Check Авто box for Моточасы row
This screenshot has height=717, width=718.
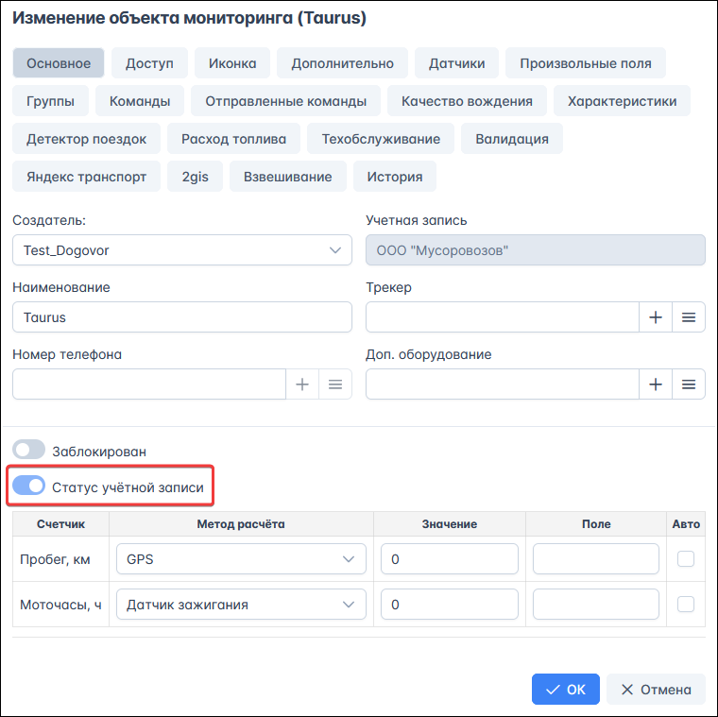(686, 604)
